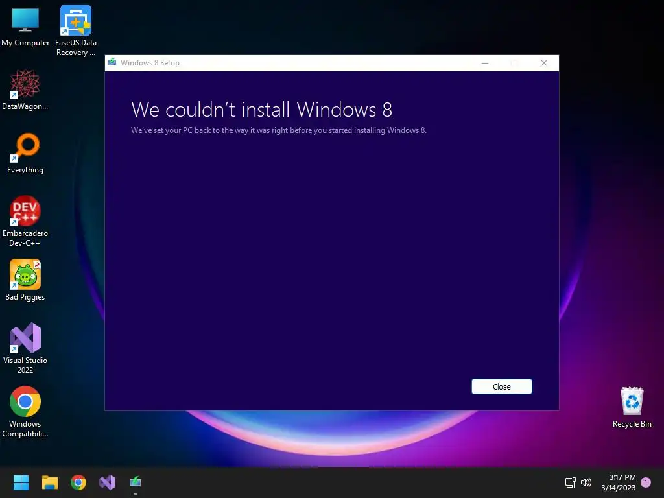Select the DataWagon desktop shortcut
Image resolution: width=664 pixels, height=498 pixels.
coord(25,89)
